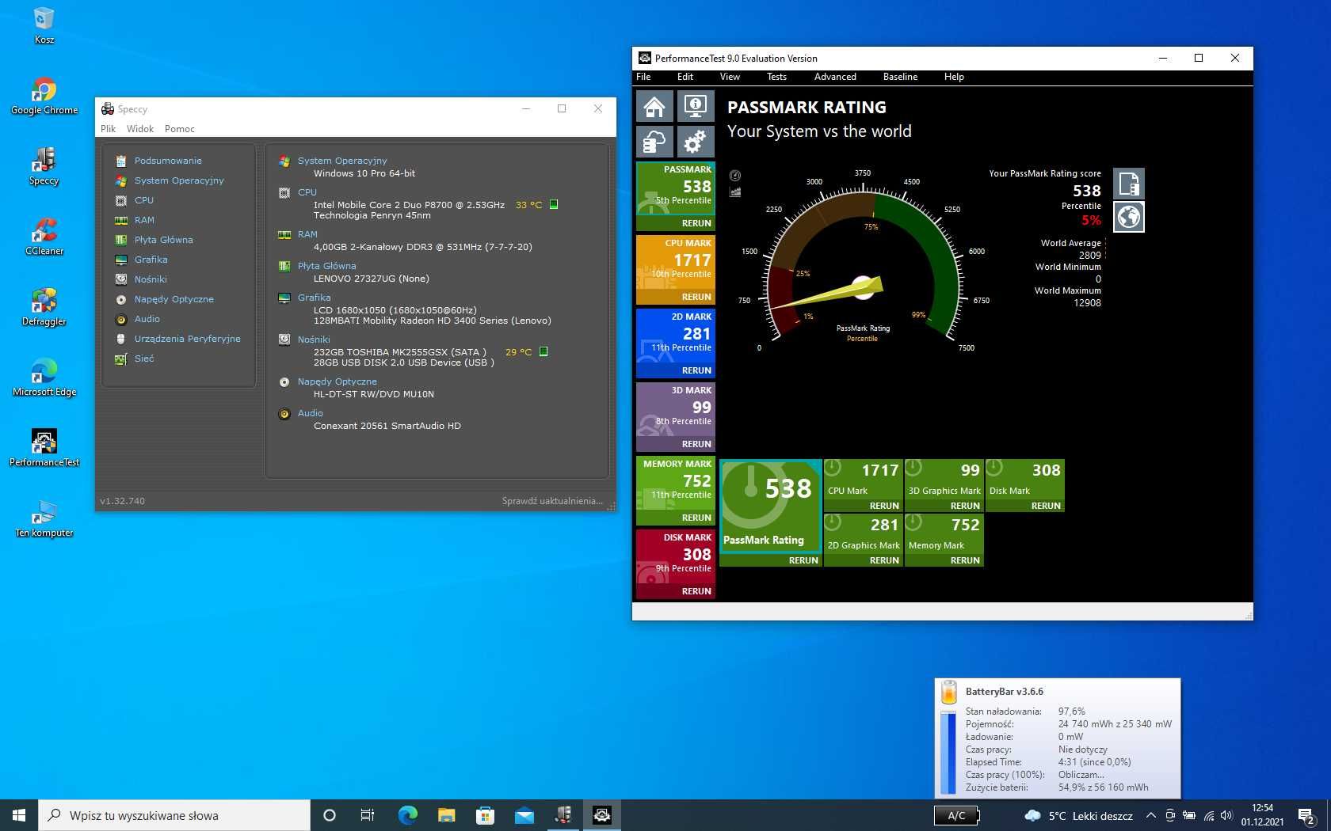Open Kosz recycle bin desktop icon
1331x831 pixels.
[x=44, y=25]
